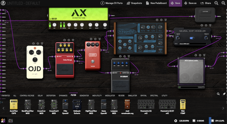The width and height of the screenshot is (227, 124).
Task: Toggle the AIDA-X PRE/POST switch
Action: coord(61,25)
